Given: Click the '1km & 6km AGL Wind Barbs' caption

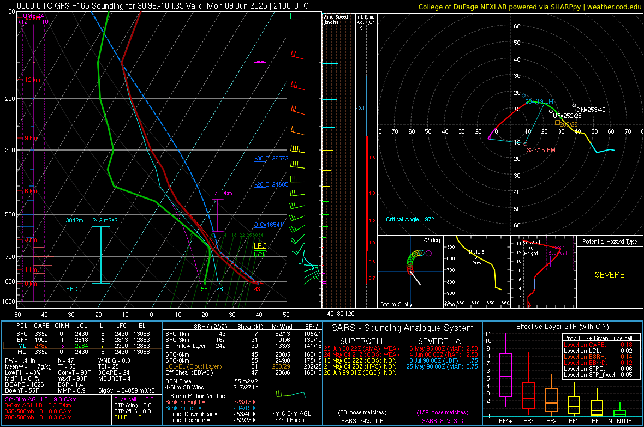Looking at the screenshot, I should [290, 417].
